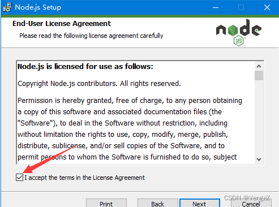Click the copyright line in the license text
This screenshot has width=279, height=207.
pos(99,84)
